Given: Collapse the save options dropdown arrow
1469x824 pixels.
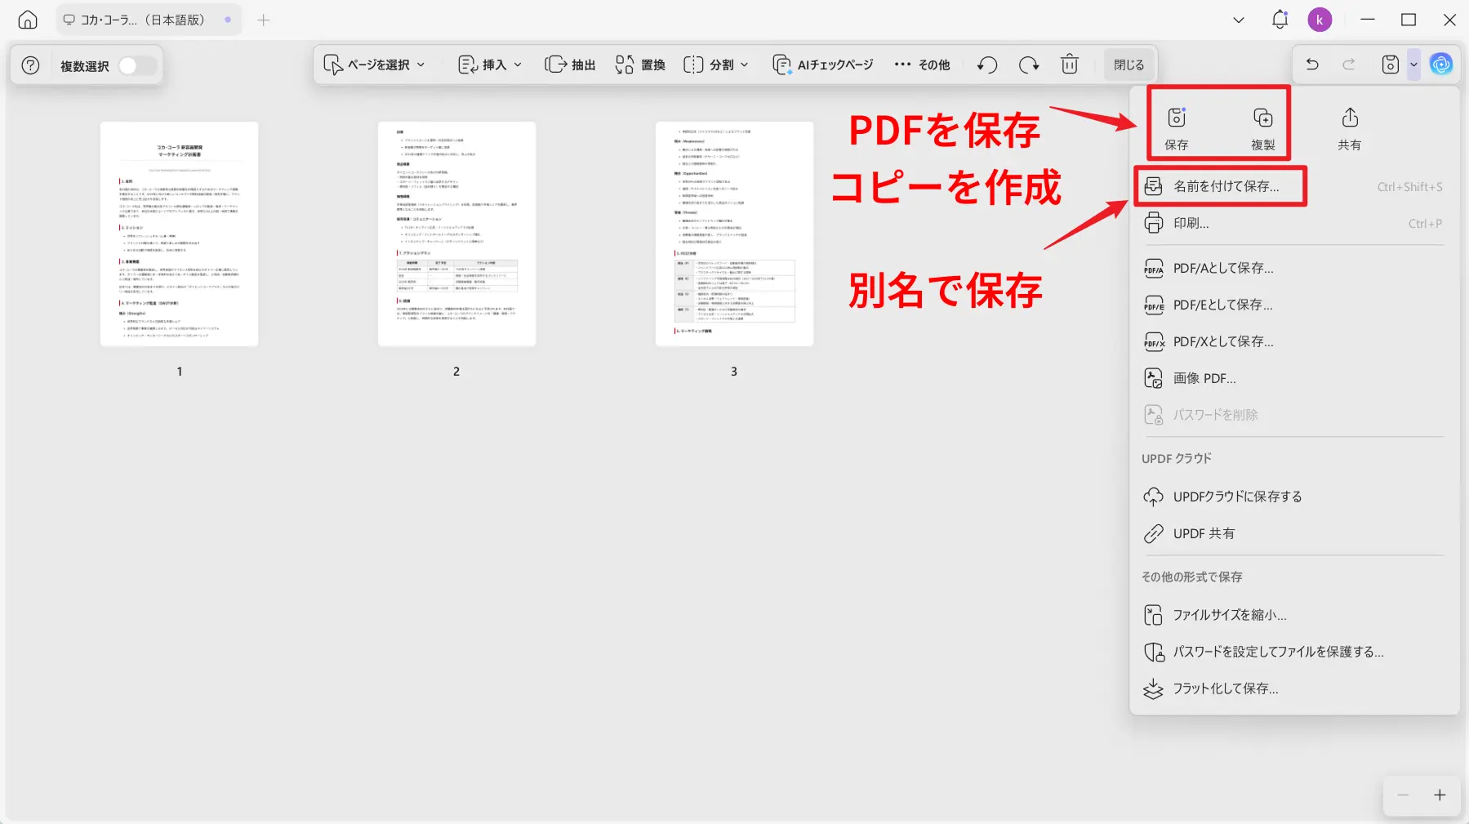Looking at the screenshot, I should [x=1413, y=65].
